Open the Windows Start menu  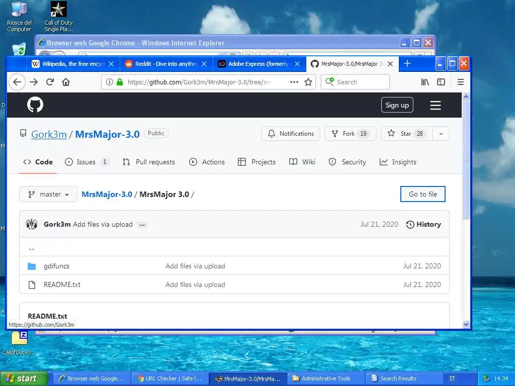point(24,378)
